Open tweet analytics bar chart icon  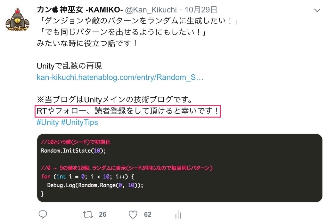(178, 215)
